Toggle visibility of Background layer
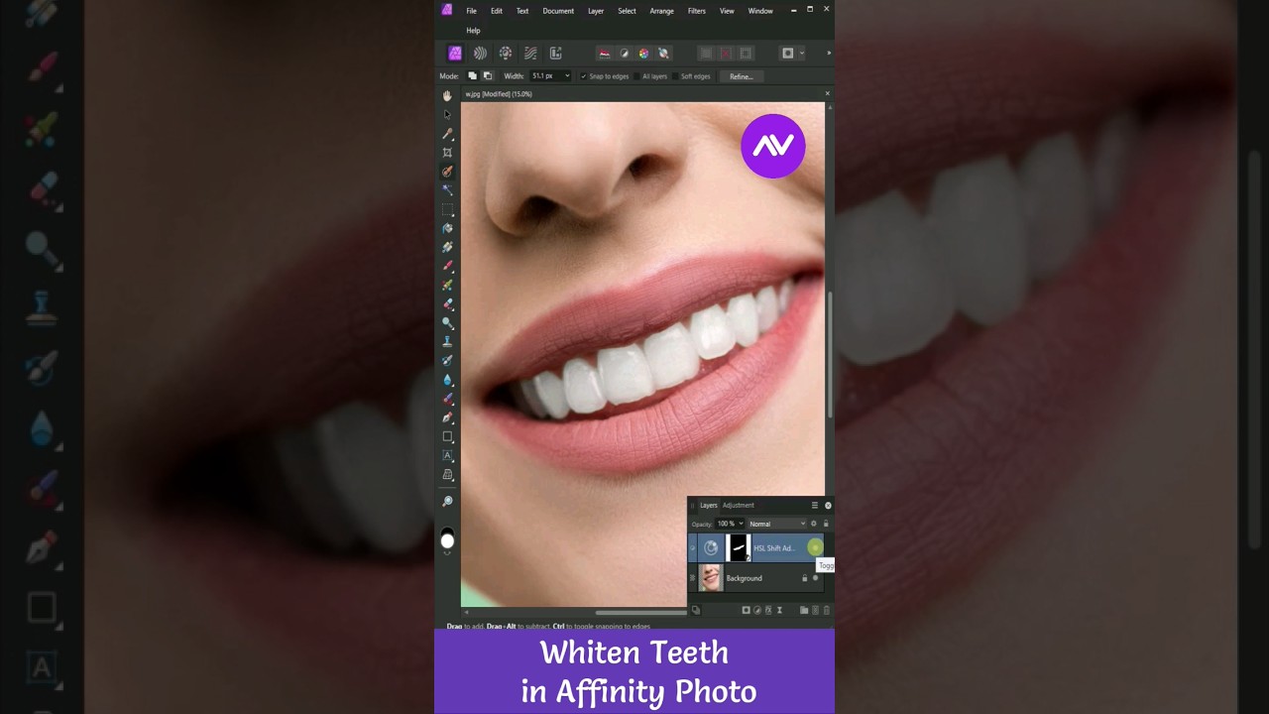 point(815,578)
